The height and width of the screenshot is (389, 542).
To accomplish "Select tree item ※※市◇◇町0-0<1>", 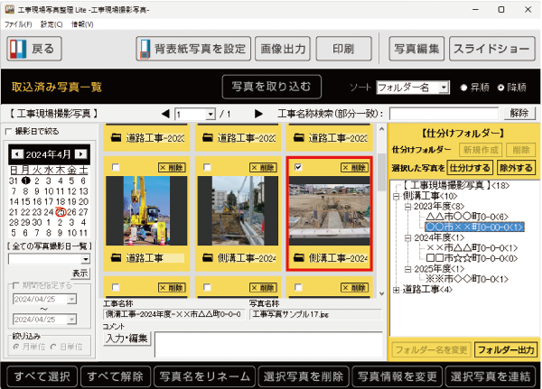I will tap(467, 279).
